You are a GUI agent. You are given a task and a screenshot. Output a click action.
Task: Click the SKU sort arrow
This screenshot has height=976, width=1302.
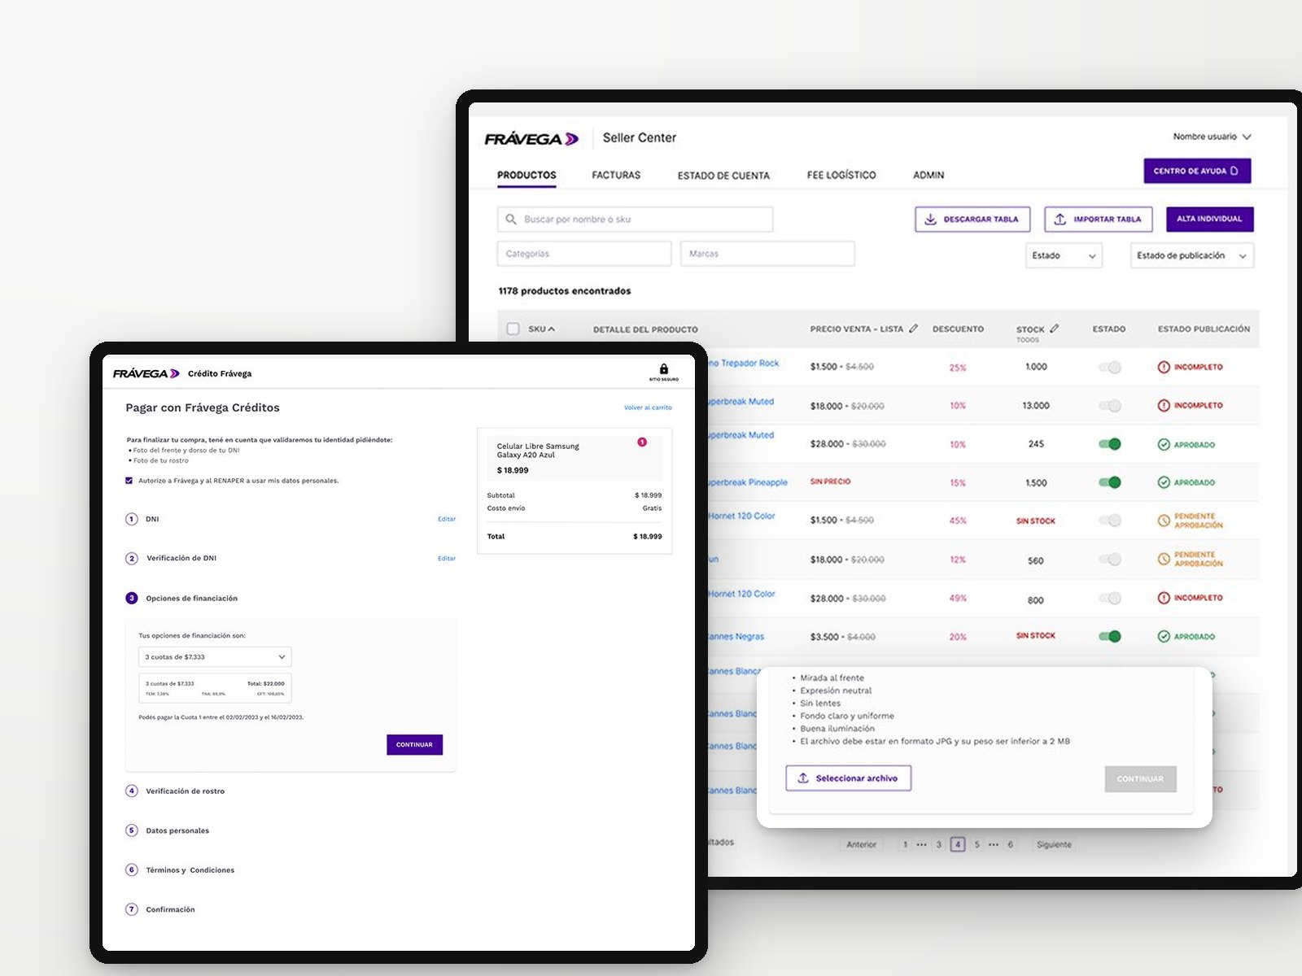tap(551, 329)
